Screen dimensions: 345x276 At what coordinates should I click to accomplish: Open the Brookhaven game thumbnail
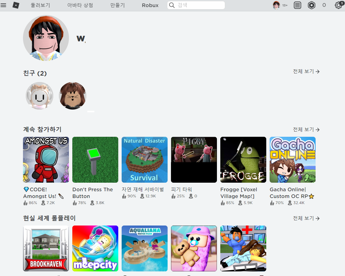coord(46,248)
